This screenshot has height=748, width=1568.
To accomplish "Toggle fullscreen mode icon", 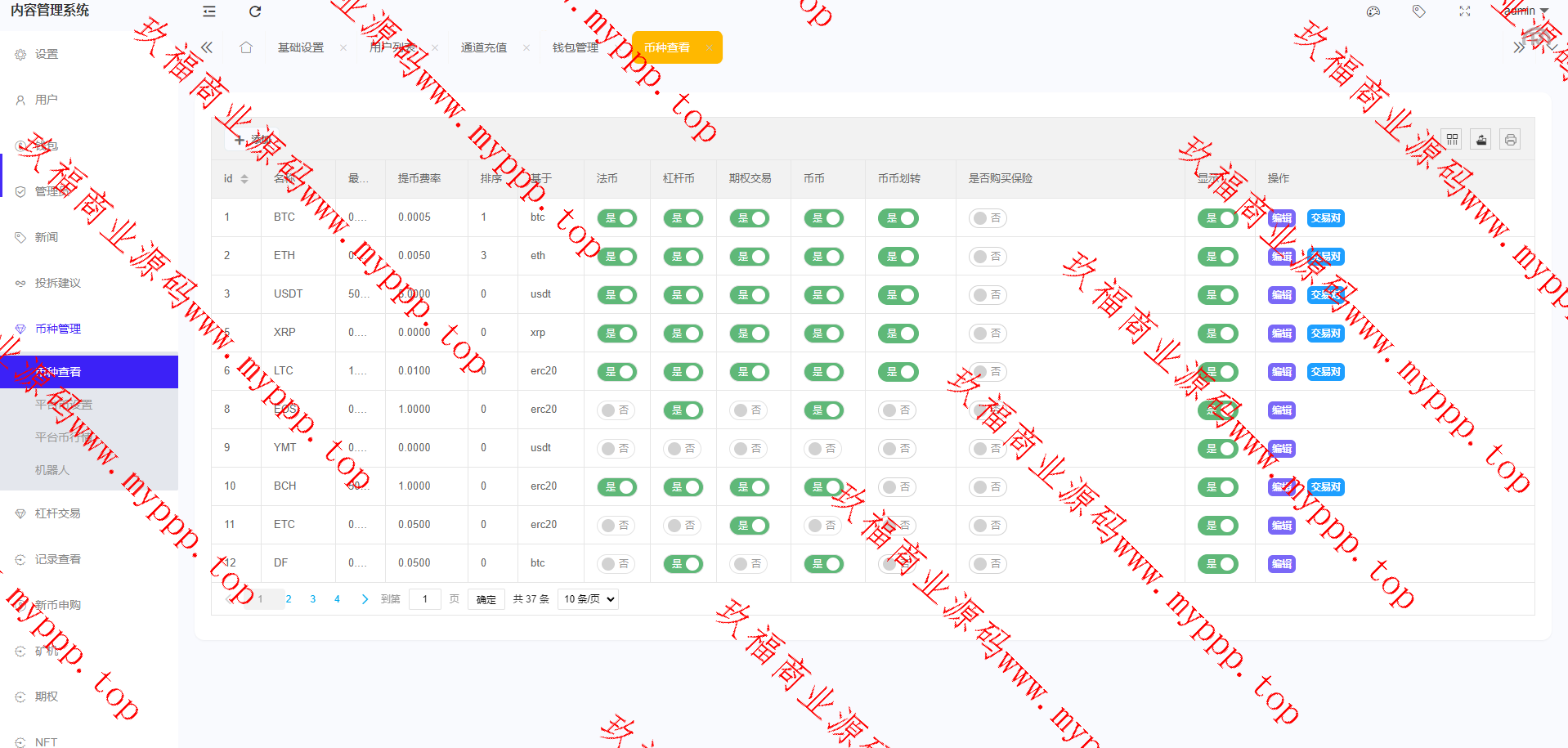I will click(1465, 11).
